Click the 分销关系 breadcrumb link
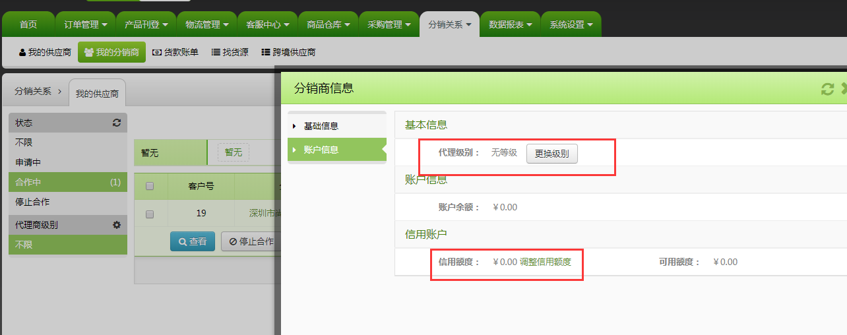The width and height of the screenshot is (847, 335). click(32, 92)
